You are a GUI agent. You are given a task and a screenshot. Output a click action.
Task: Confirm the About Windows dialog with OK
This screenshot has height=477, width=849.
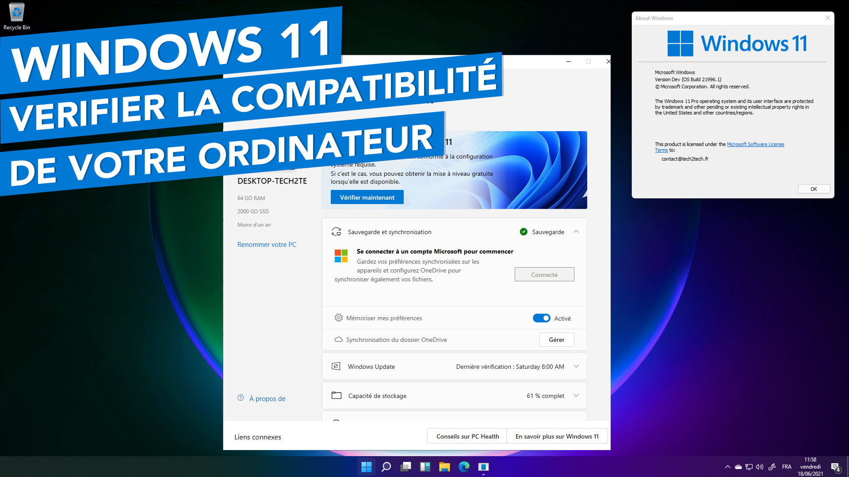pyautogui.click(x=814, y=189)
